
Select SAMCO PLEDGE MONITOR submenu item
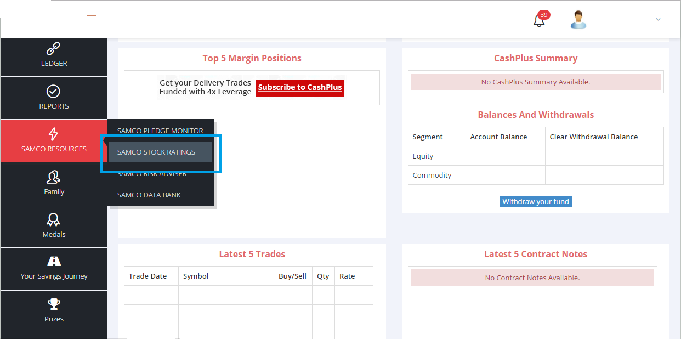point(160,131)
